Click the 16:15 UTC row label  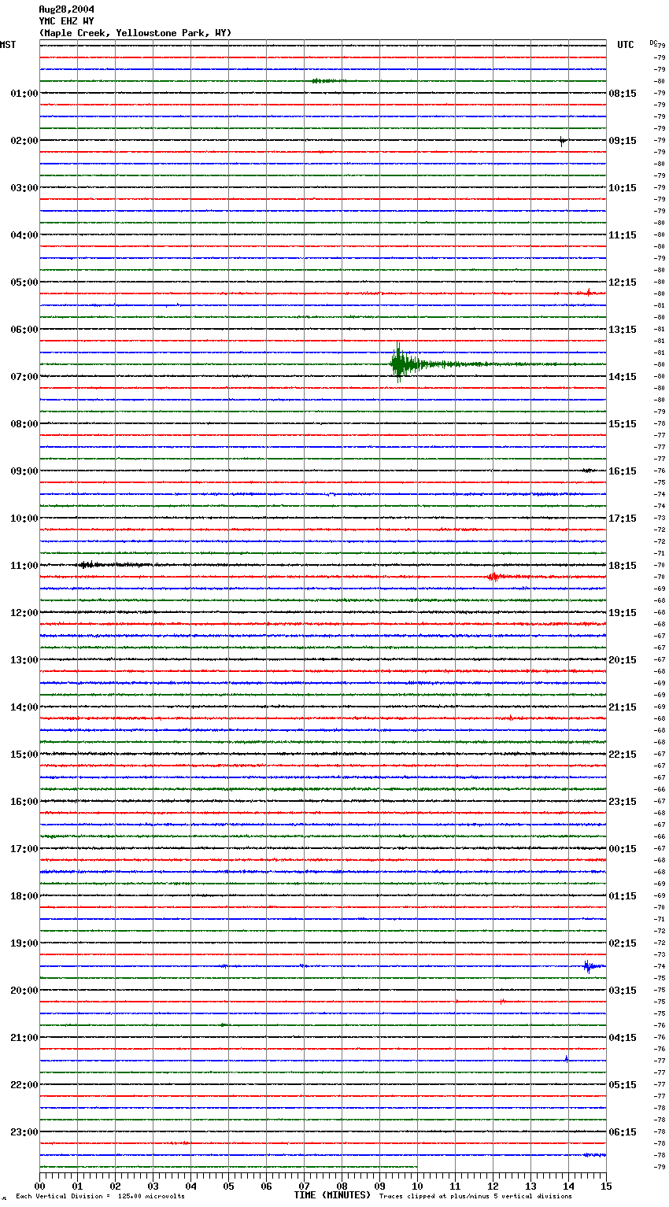623,471
